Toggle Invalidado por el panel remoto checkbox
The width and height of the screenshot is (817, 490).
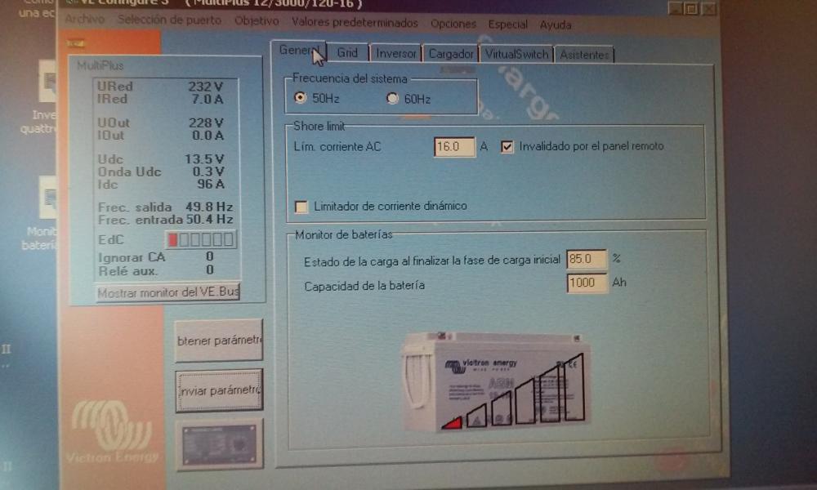pos(507,147)
